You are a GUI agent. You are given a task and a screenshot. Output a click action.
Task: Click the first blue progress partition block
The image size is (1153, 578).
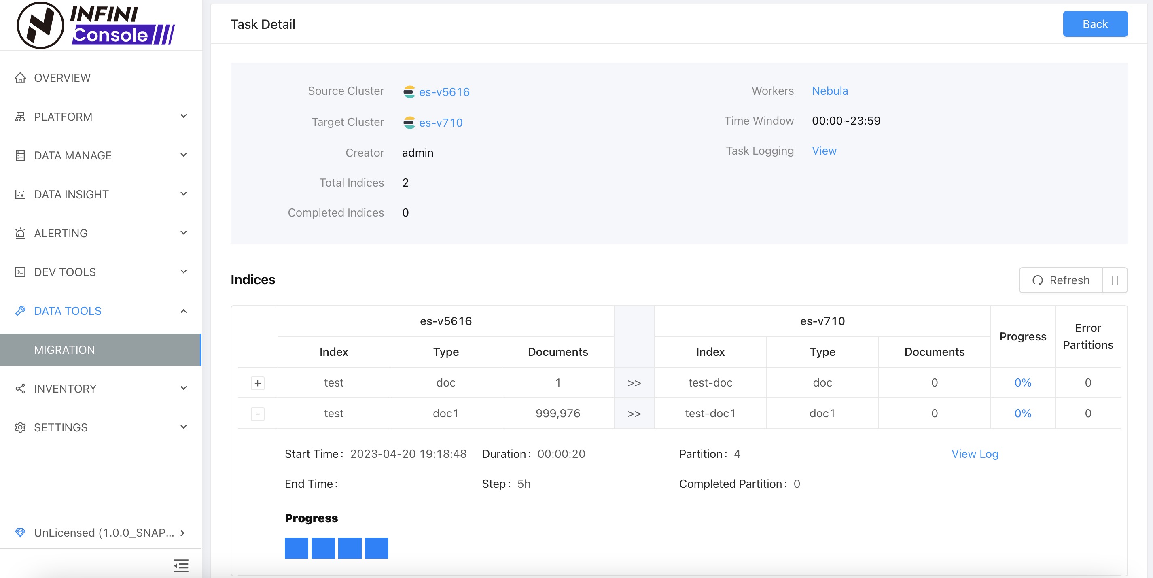tap(296, 548)
